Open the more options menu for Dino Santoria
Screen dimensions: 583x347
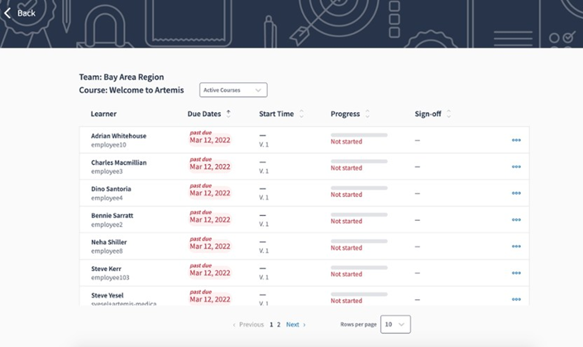pyautogui.click(x=516, y=193)
